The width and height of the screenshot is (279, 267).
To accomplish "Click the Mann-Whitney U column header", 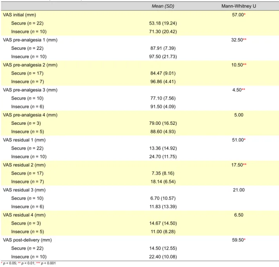I will [239, 6].
